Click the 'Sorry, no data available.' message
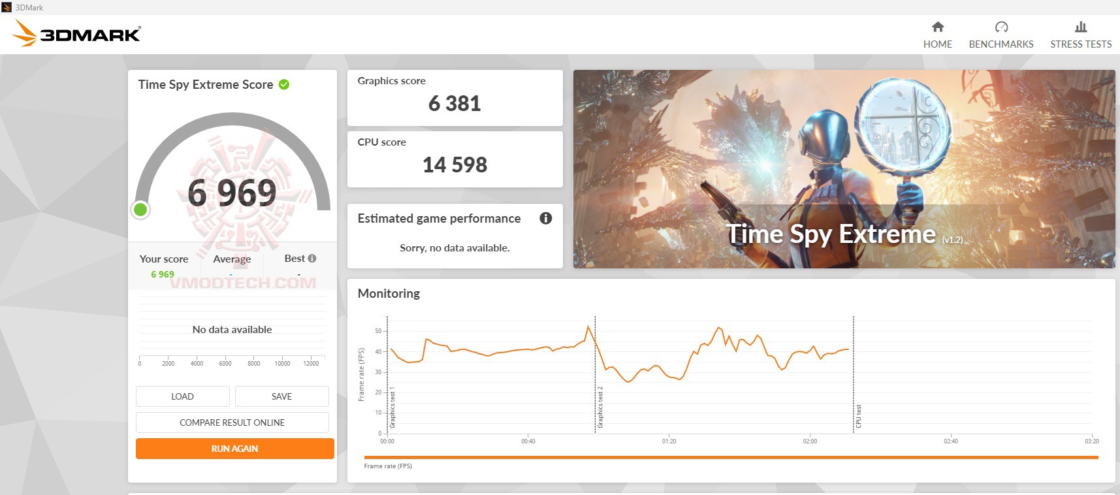The image size is (1120, 495). [x=455, y=248]
